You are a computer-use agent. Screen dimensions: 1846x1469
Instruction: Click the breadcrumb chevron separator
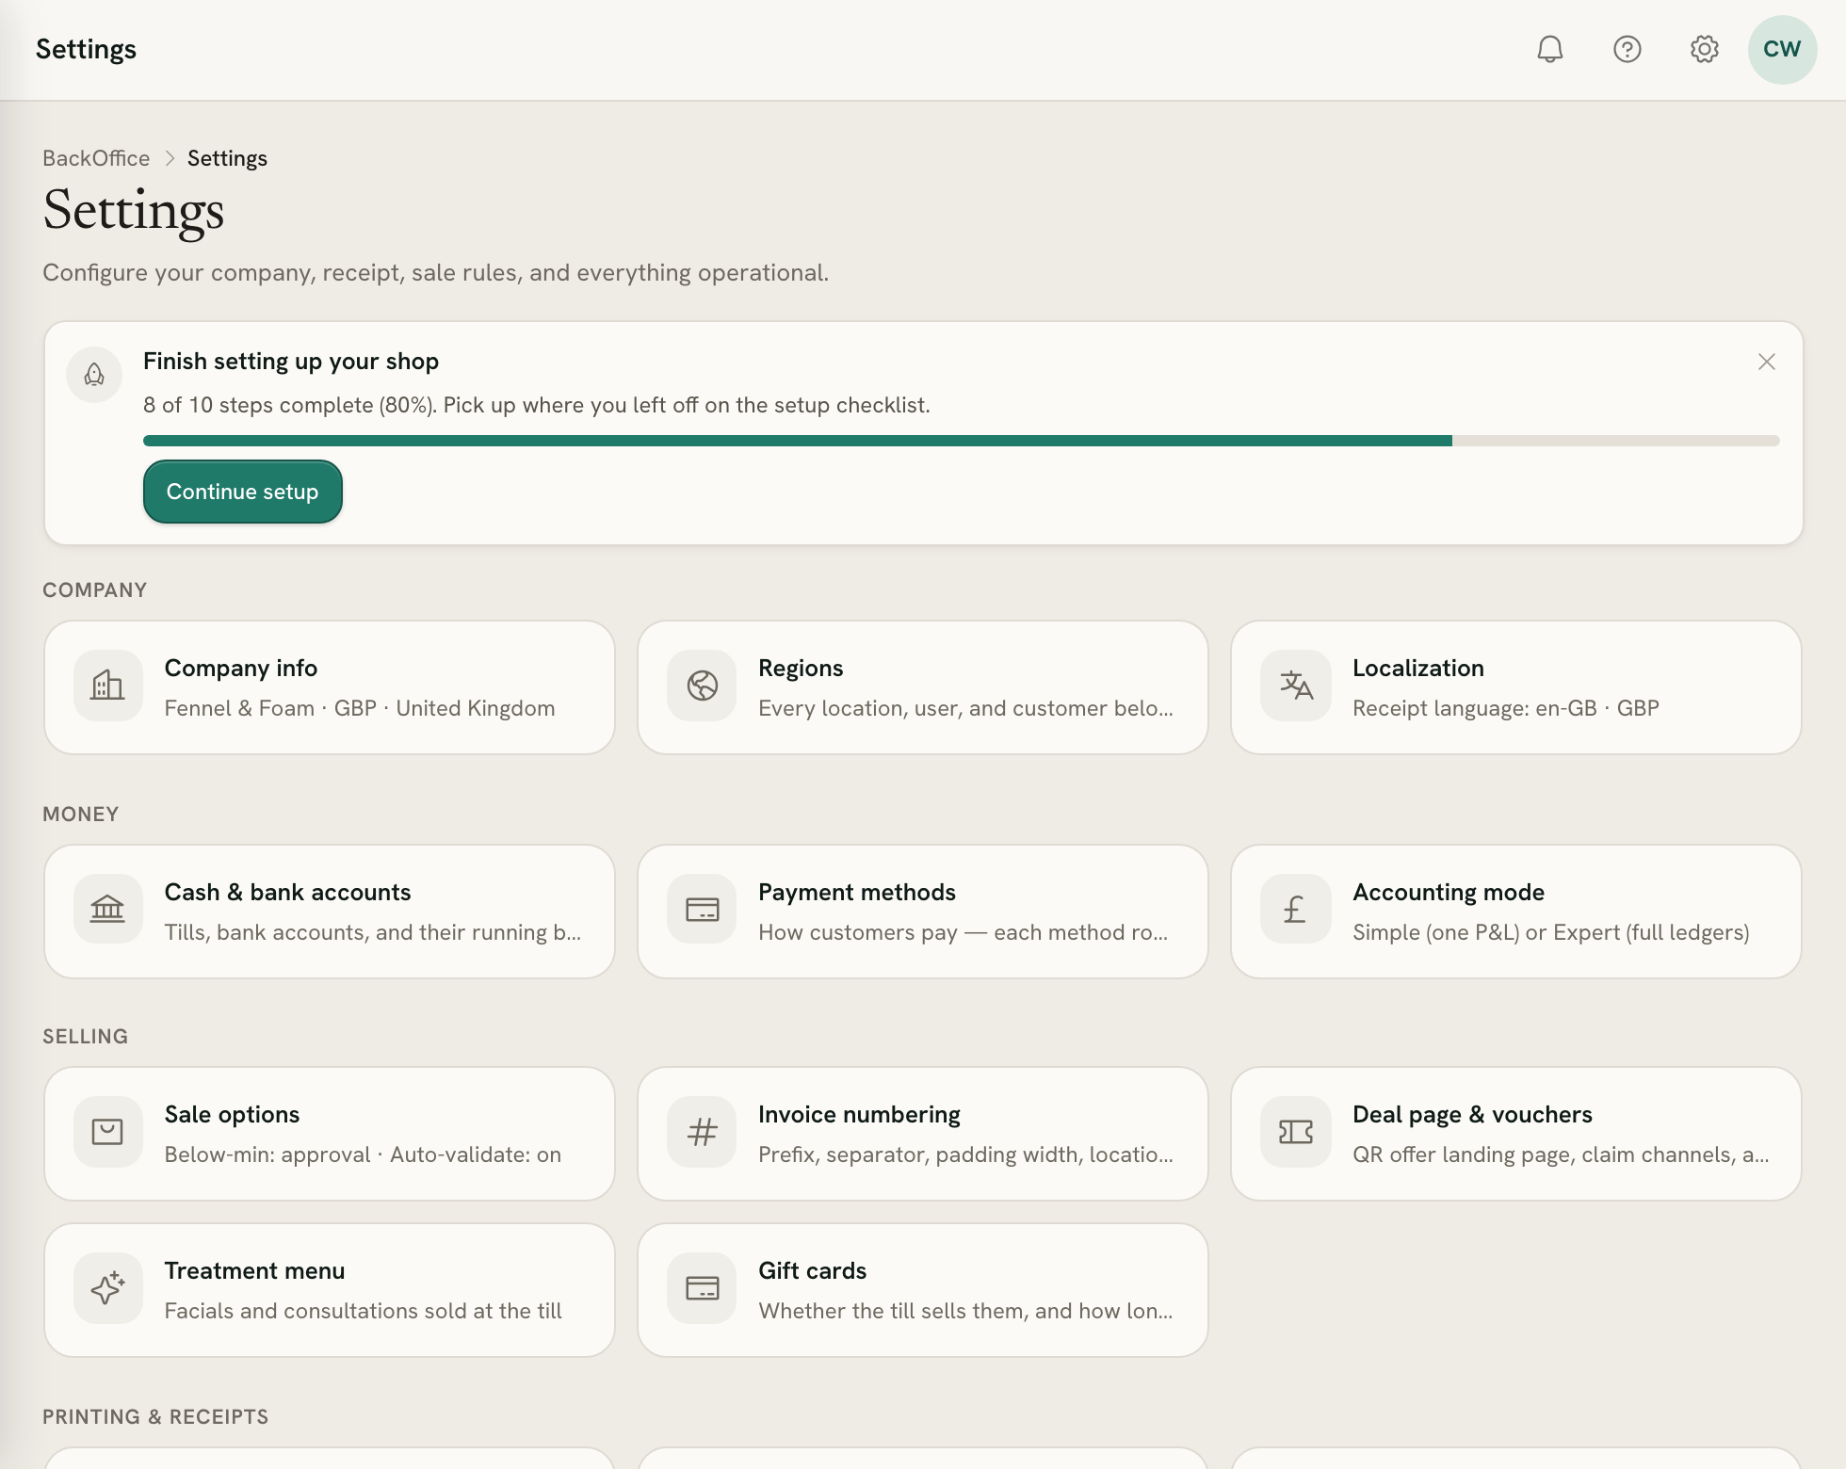click(170, 158)
